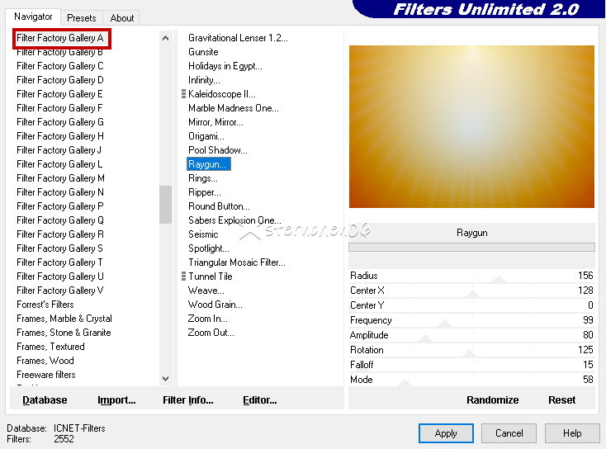Pick Filter Factory Gallery G
Viewport: 606px width, 449px height.
coord(60,122)
